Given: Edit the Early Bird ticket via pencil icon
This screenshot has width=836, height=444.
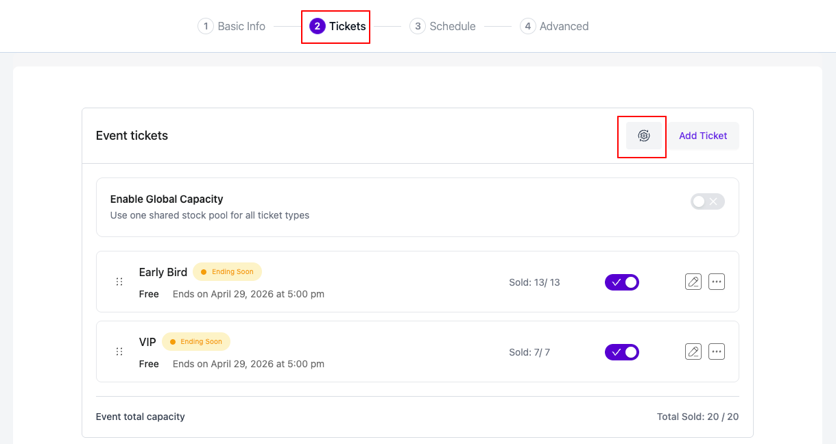Looking at the screenshot, I should (x=693, y=282).
